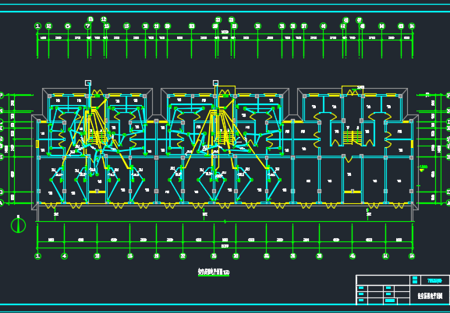Select white junction box above left stairwell
This screenshot has width=450, height=313.
[88, 83]
